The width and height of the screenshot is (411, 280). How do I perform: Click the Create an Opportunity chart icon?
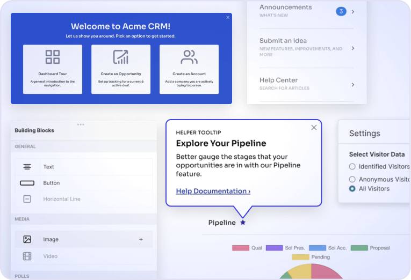tap(121, 57)
